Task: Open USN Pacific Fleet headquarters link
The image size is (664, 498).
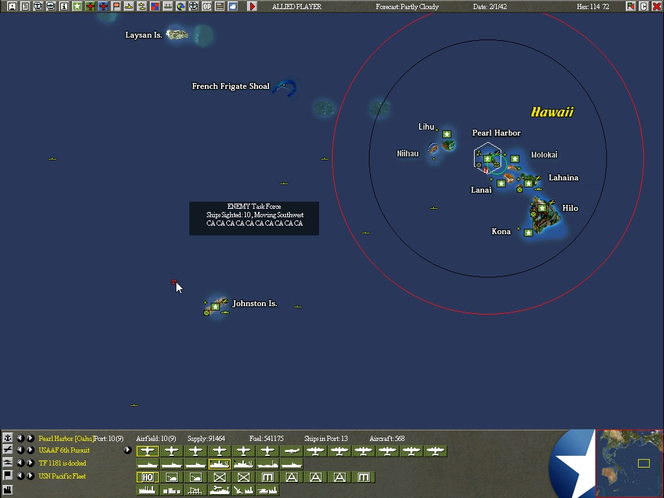Action: tap(62, 476)
